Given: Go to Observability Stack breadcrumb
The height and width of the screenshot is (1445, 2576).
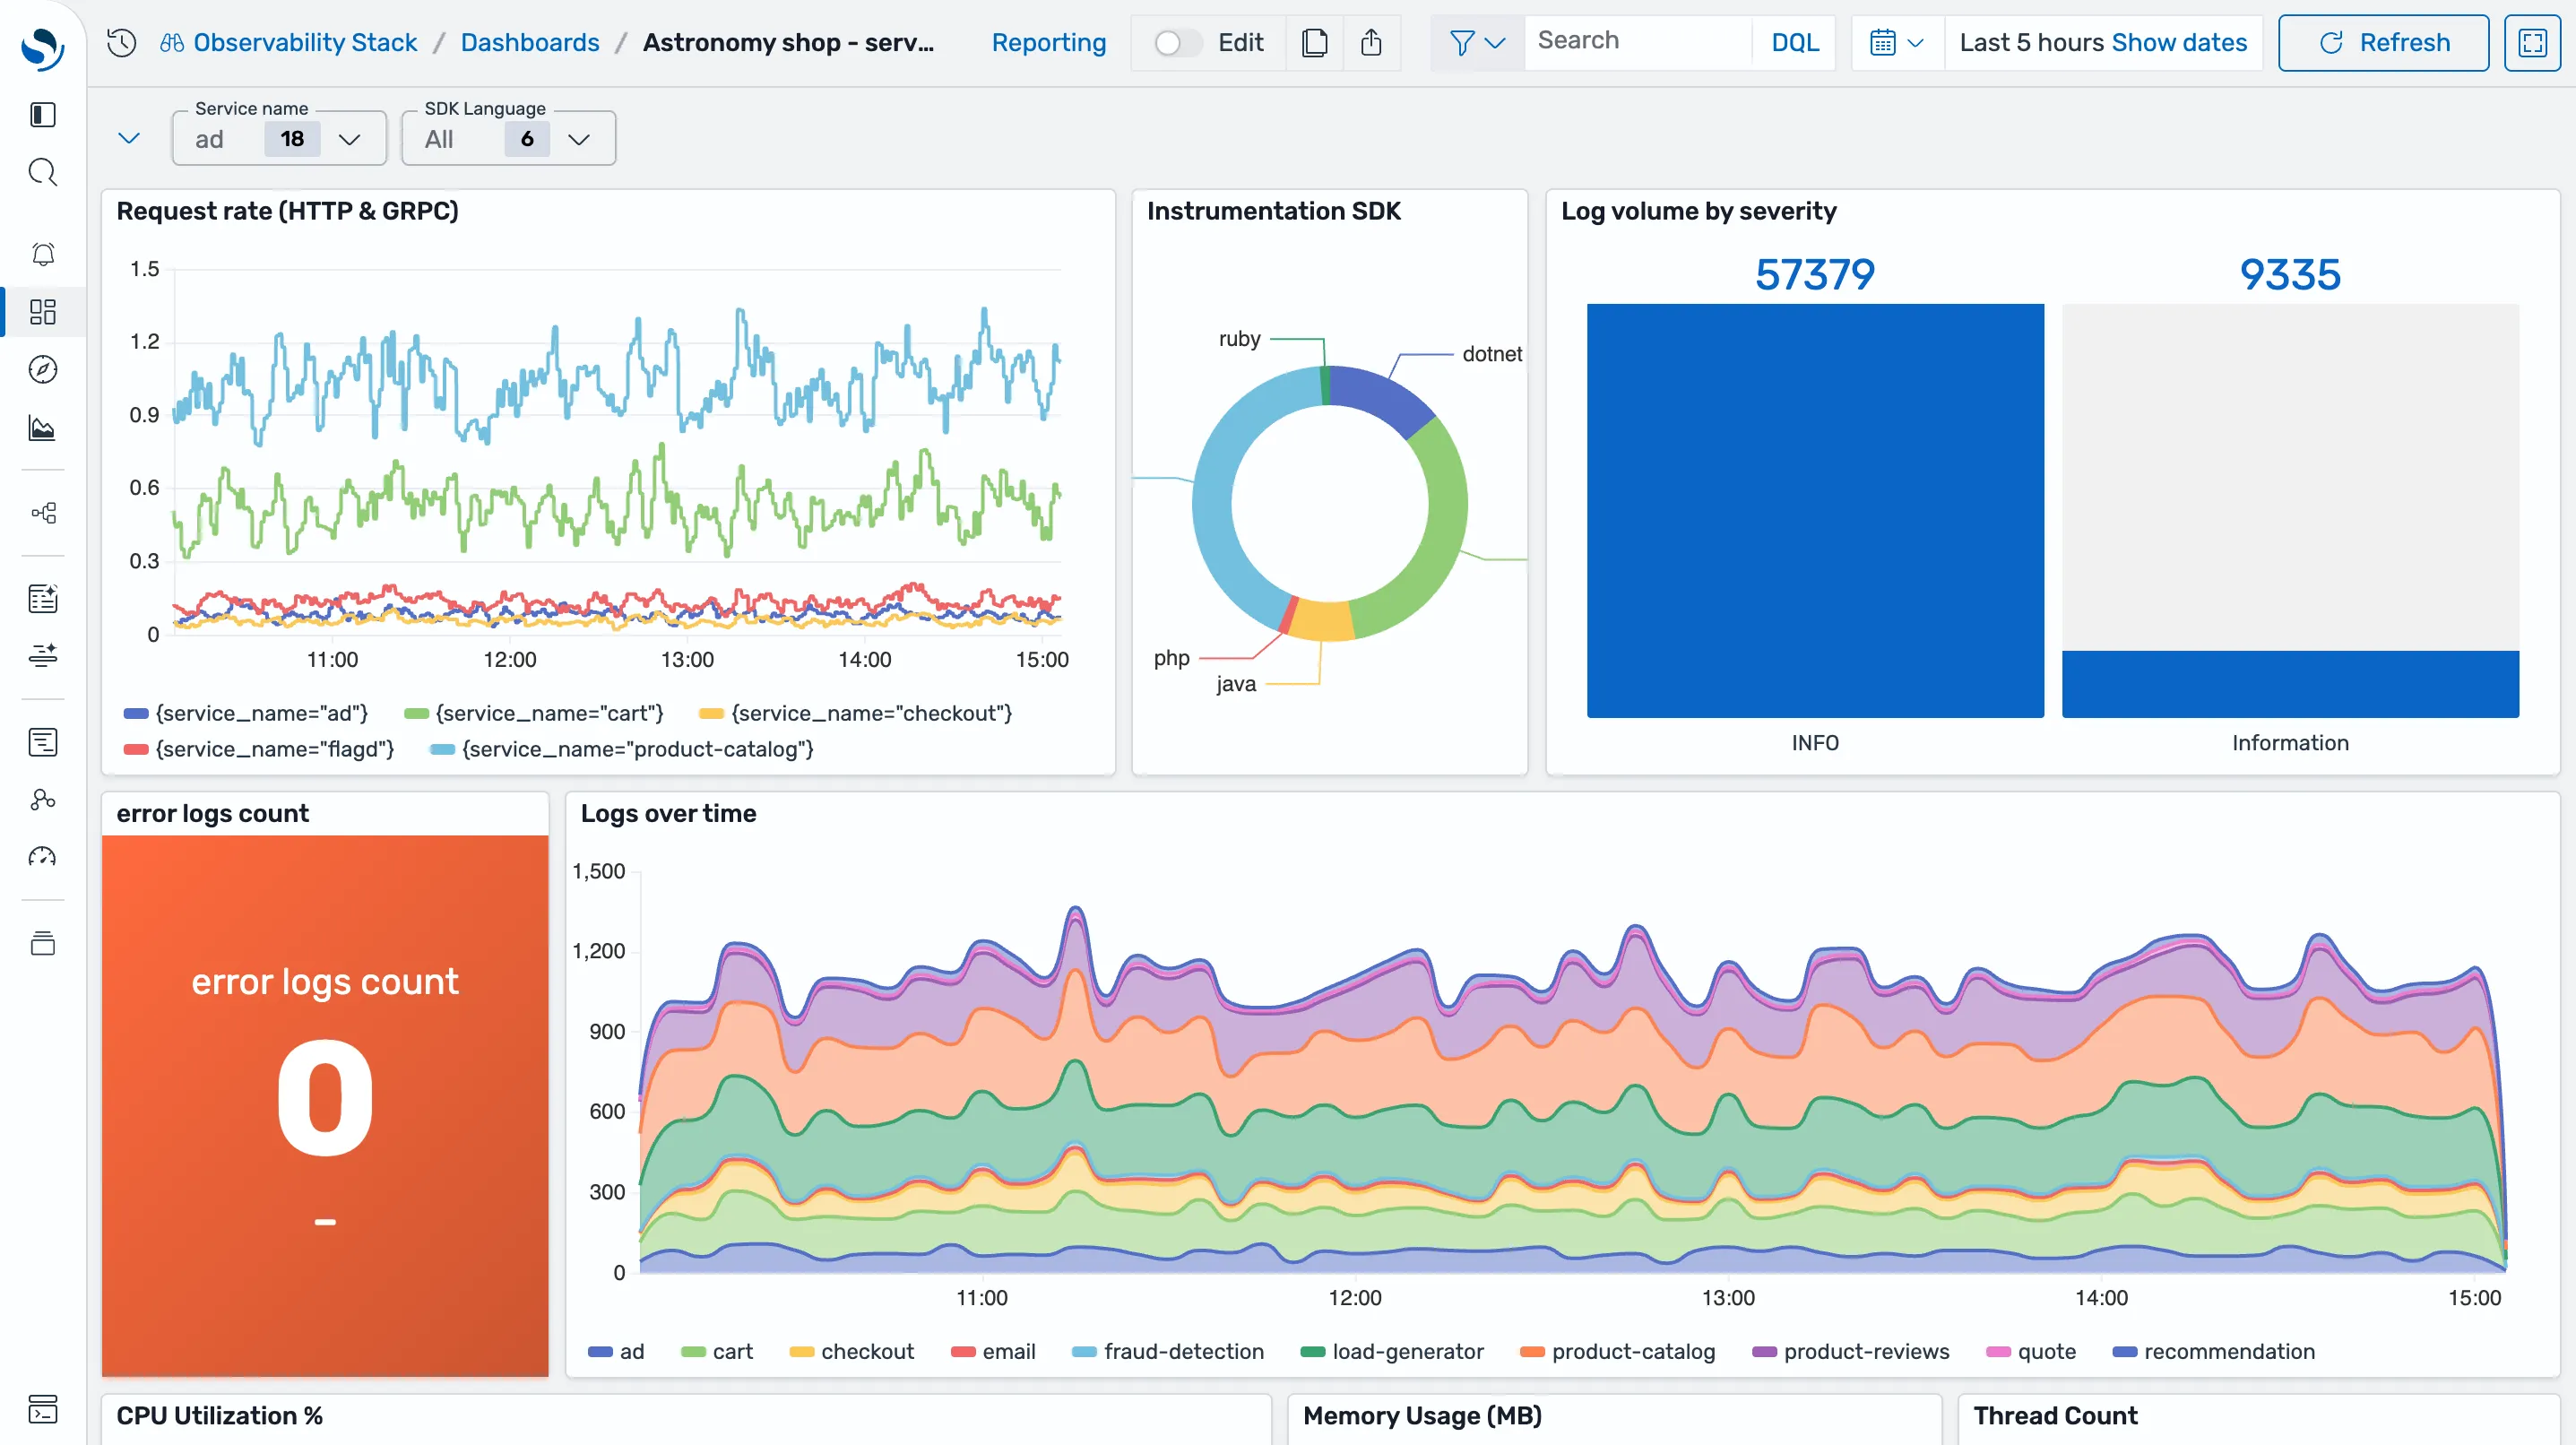Looking at the screenshot, I should point(289,42).
